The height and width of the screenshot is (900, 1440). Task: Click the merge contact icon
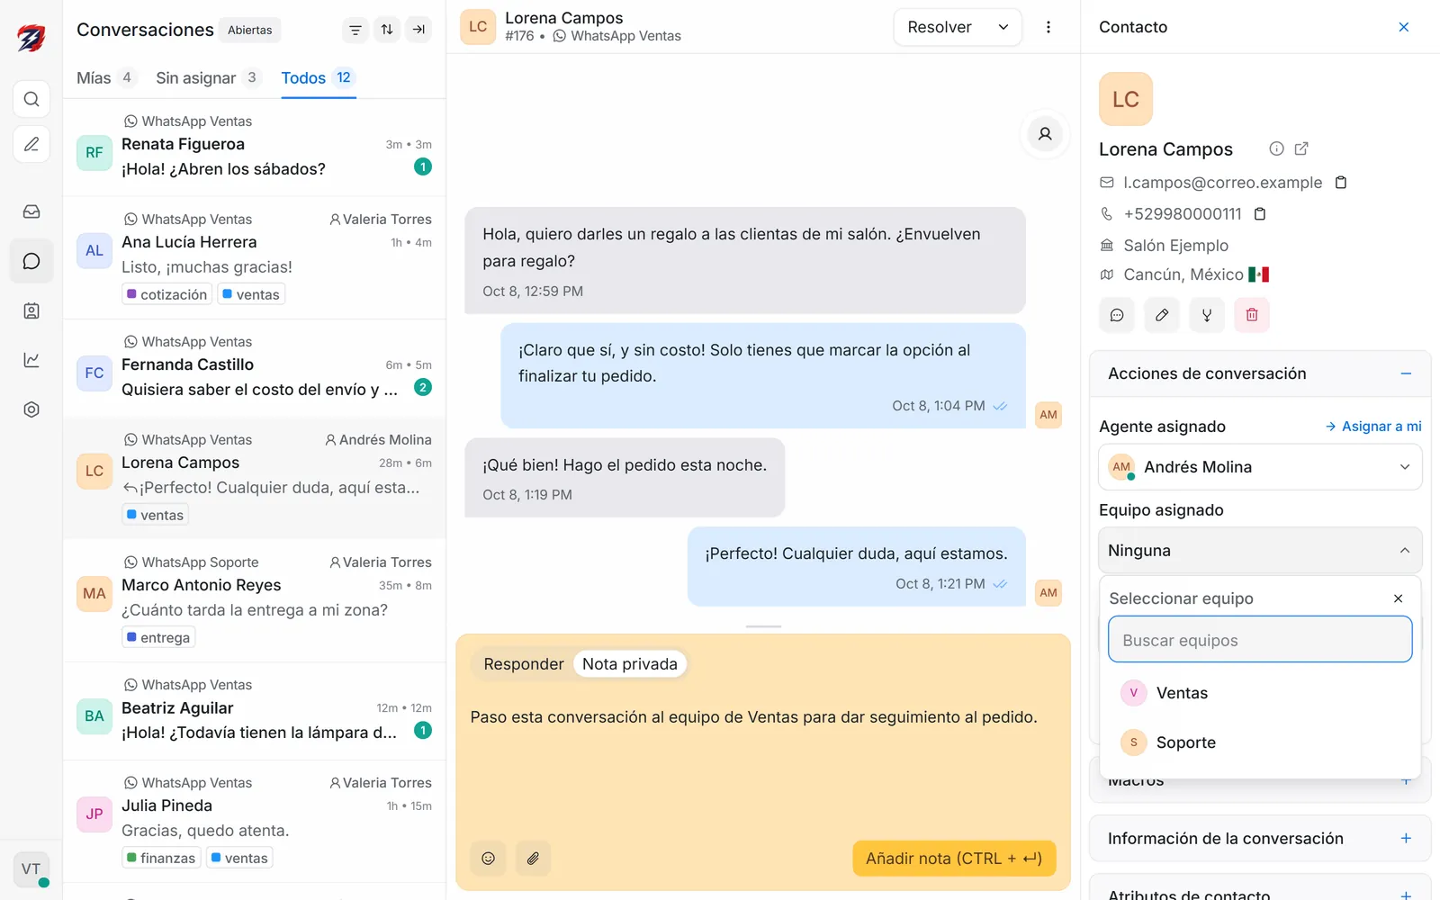pyautogui.click(x=1207, y=315)
